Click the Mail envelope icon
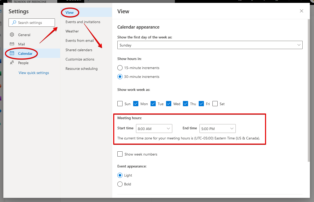314x202 pixels. 12,44
